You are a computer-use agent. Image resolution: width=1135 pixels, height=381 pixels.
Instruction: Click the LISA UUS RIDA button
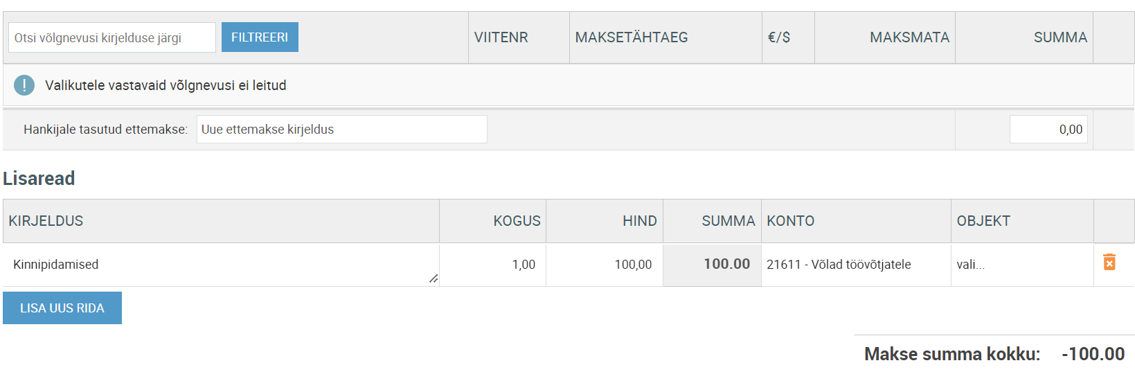(x=62, y=308)
